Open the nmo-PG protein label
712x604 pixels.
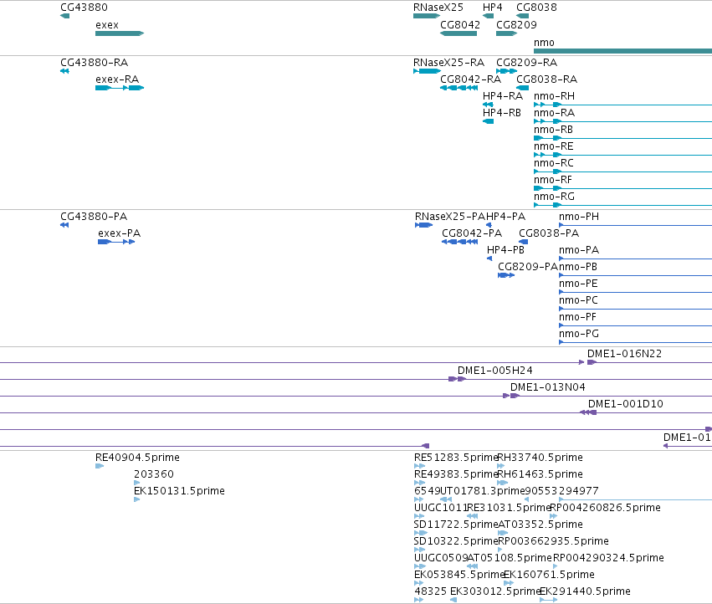578,334
